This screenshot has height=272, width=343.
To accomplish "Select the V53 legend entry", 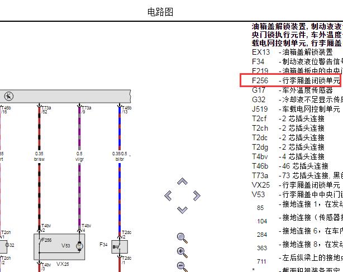I will [297, 194].
